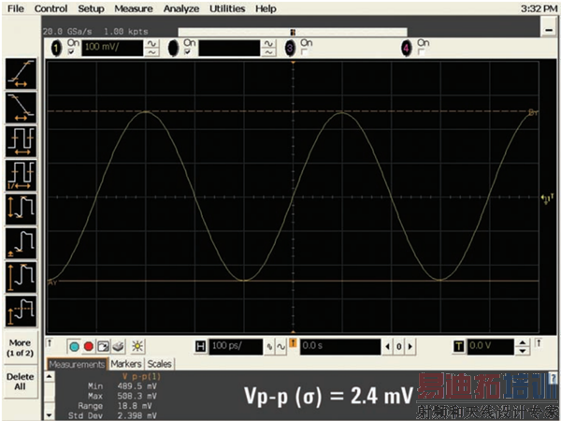Enable channel 4 On checkbox

tap(421, 52)
